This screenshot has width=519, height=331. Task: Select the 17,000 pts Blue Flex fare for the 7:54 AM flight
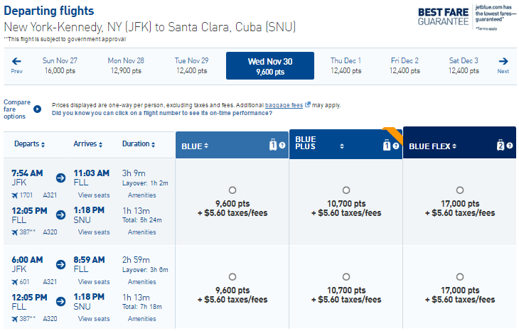460,190
